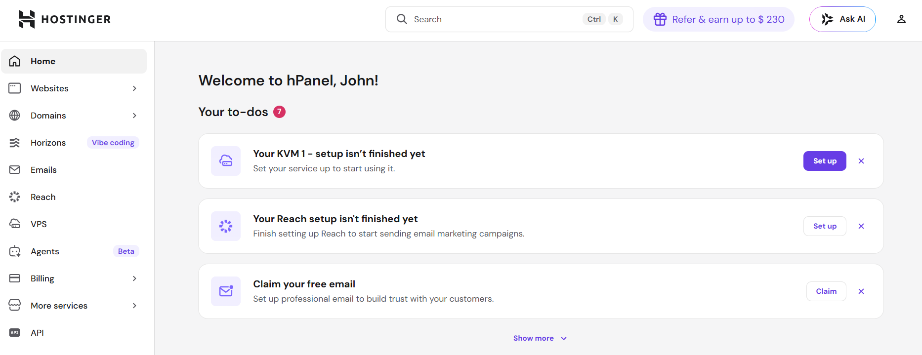Image resolution: width=922 pixels, height=355 pixels.
Task: Open Reach in the sidebar
Action: (x=74, y=197)
